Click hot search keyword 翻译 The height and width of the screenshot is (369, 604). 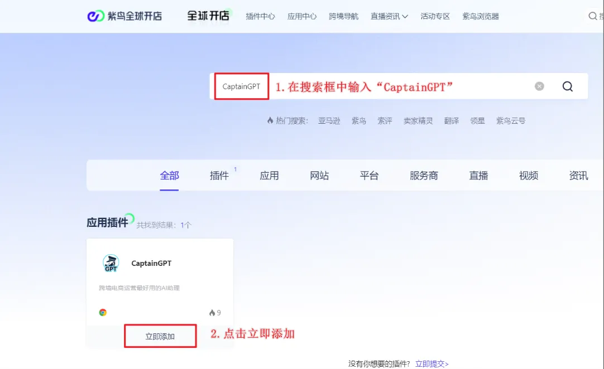452,121
